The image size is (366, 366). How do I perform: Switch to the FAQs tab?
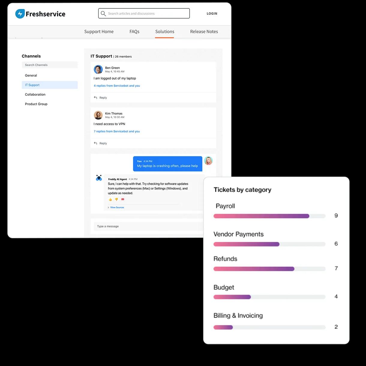point(134,31)
